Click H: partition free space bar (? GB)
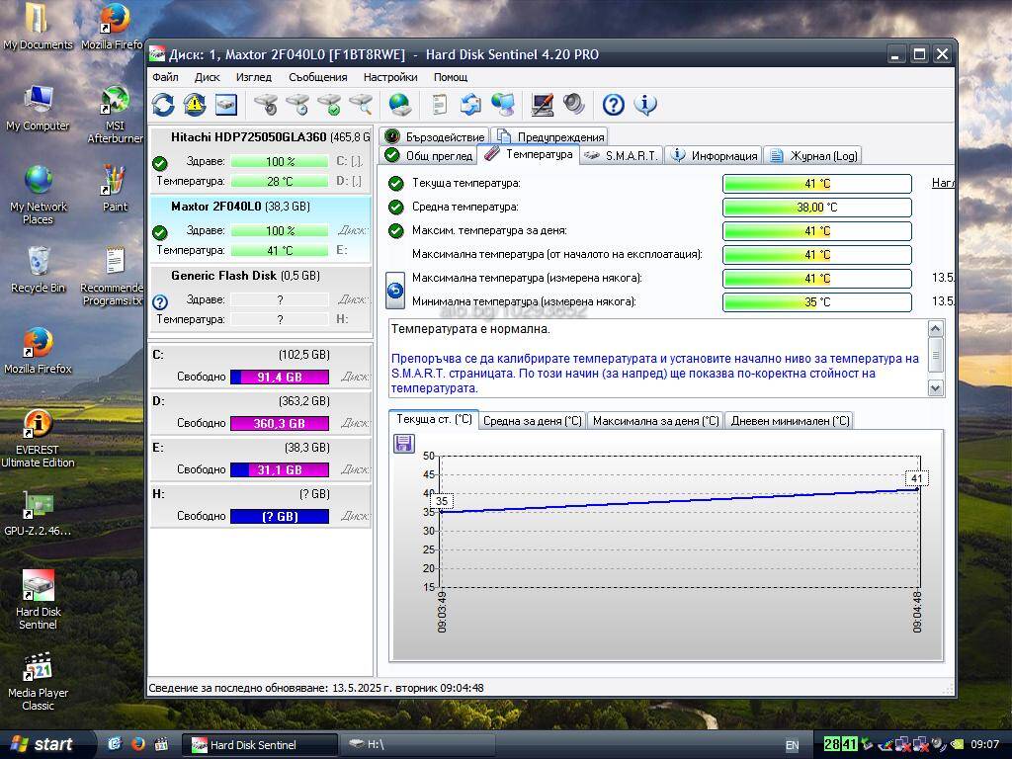The width and height of the screenshot is (1012, 759). [280, 516]
